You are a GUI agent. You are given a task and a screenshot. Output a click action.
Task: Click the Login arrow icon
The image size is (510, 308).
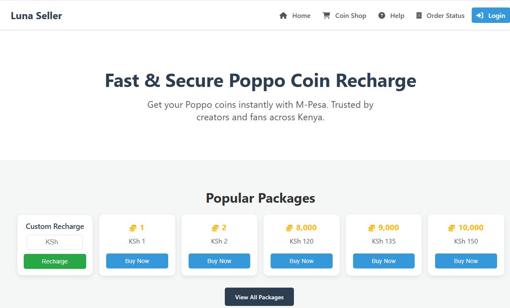pyautogui.click(x=480, y=16)
